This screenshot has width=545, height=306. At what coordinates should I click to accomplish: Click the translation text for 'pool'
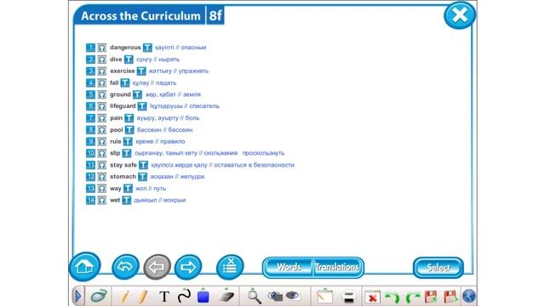[164, 130]
